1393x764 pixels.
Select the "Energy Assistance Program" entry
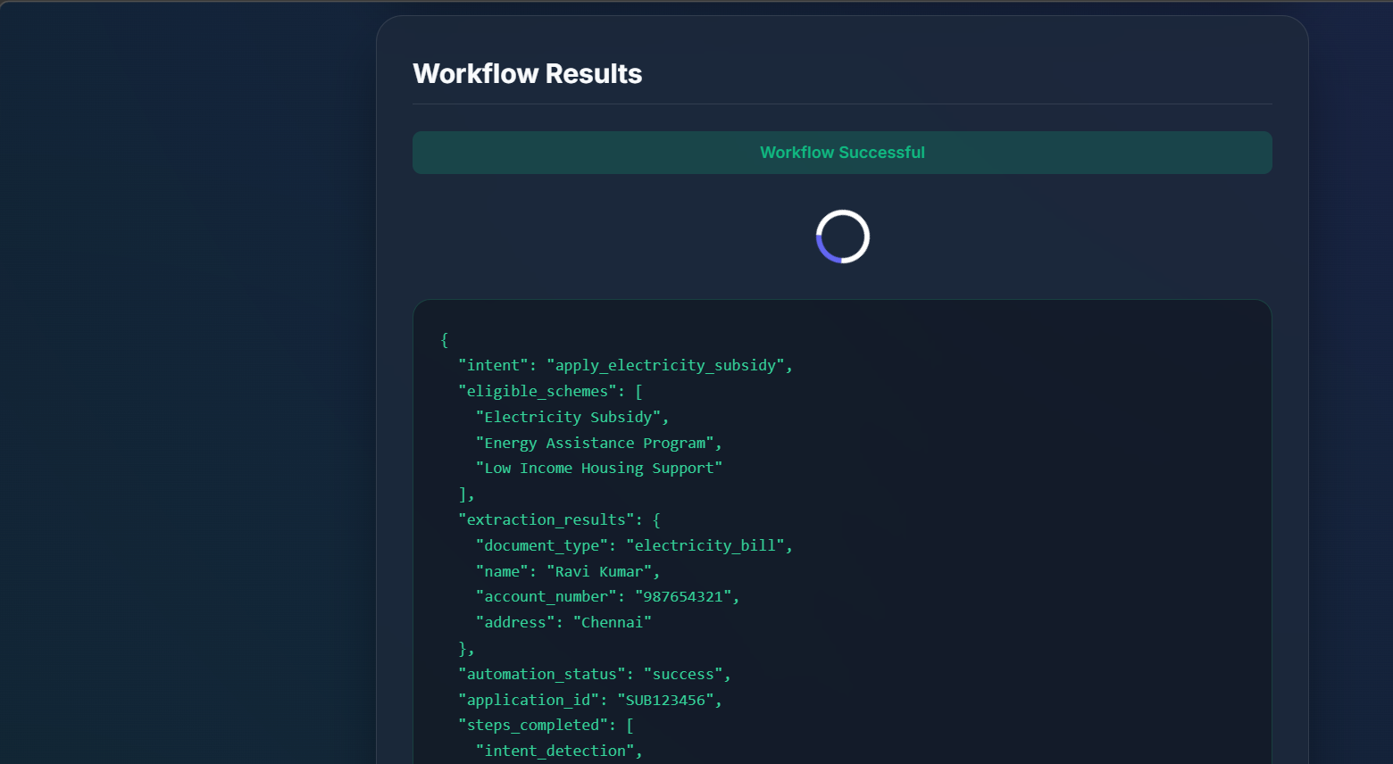pos(598,443)
